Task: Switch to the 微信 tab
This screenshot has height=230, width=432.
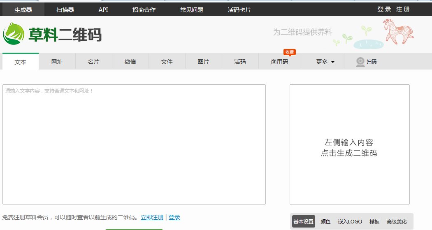Action: point(130,62)
